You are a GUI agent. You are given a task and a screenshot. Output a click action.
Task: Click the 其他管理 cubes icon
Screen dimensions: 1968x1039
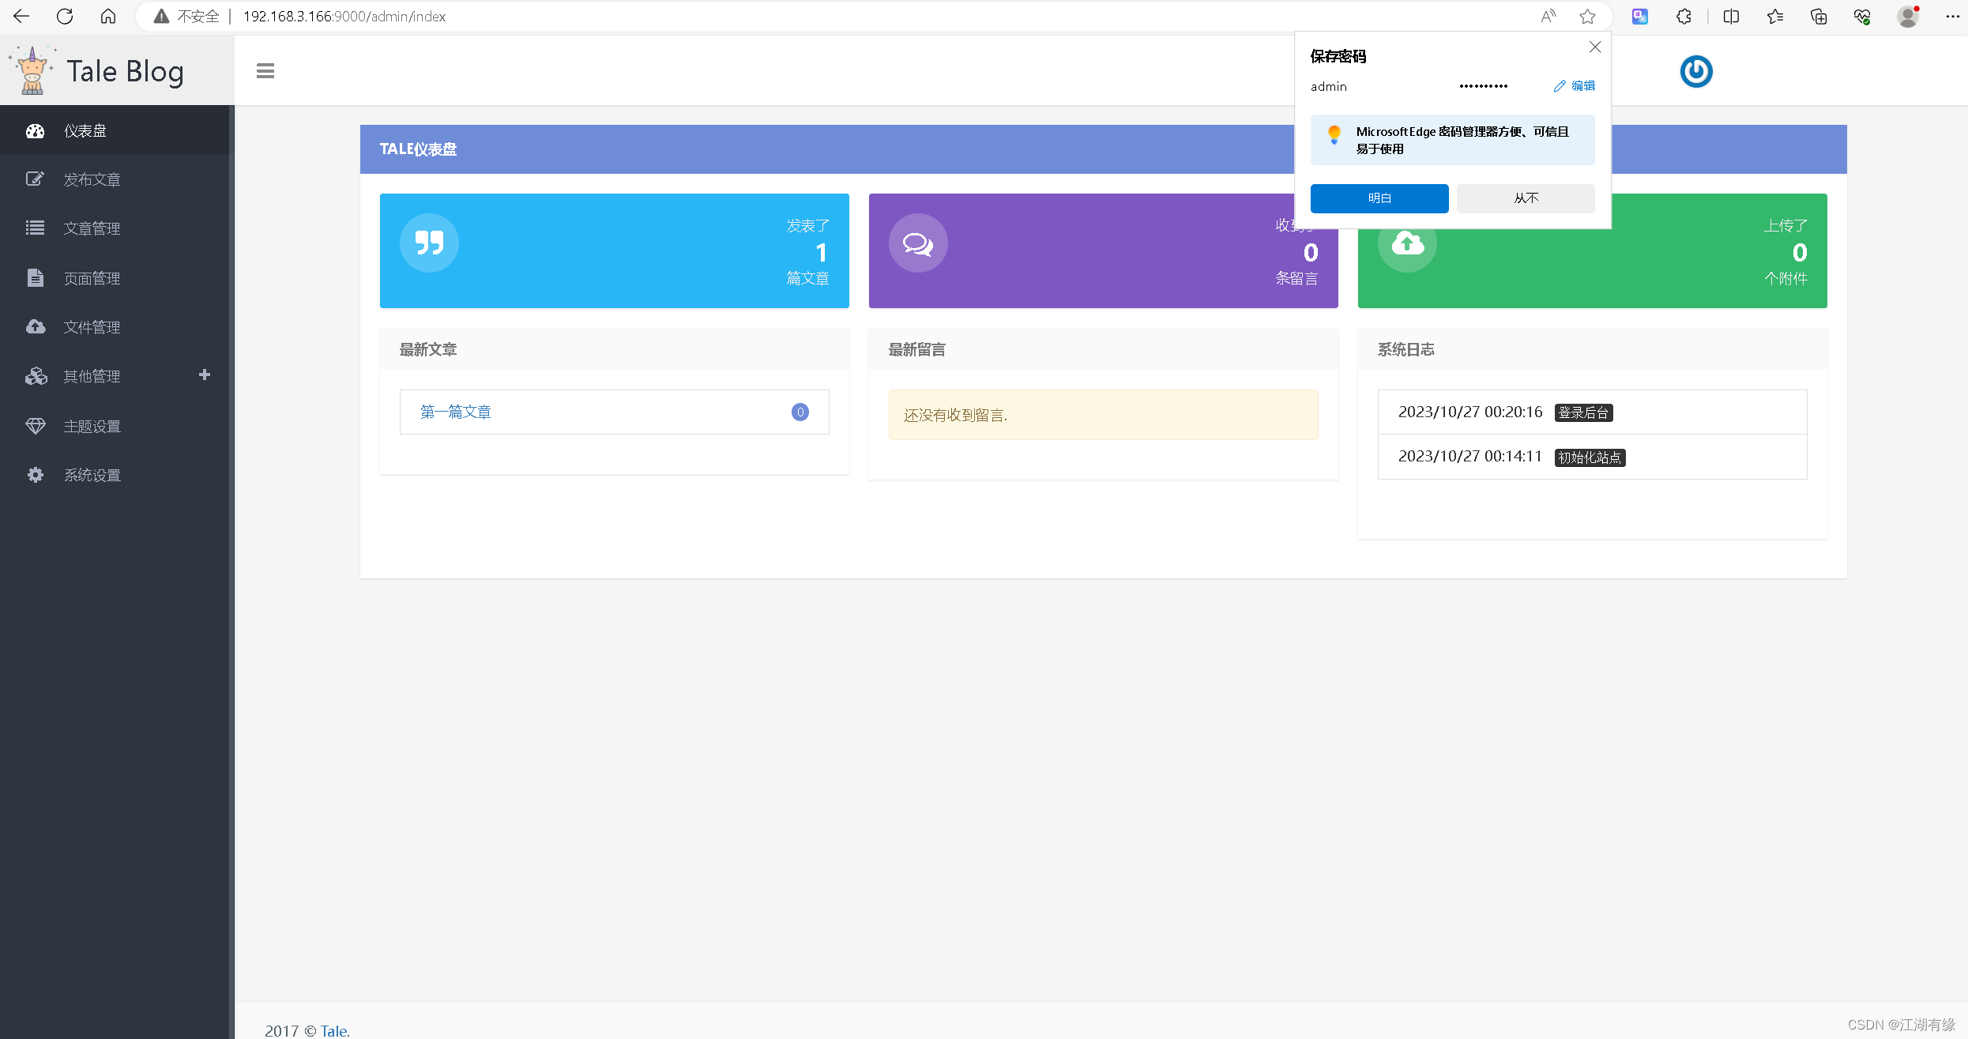36,376
